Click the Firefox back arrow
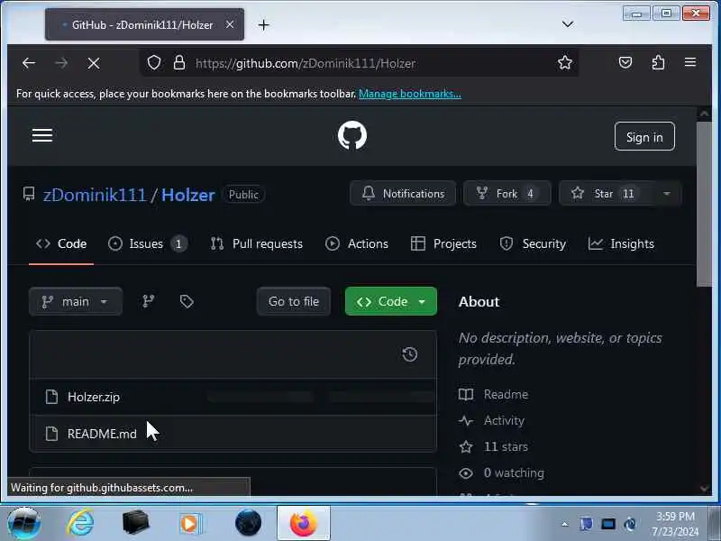This screenshot has width=721, height=541. click(29, 63)
